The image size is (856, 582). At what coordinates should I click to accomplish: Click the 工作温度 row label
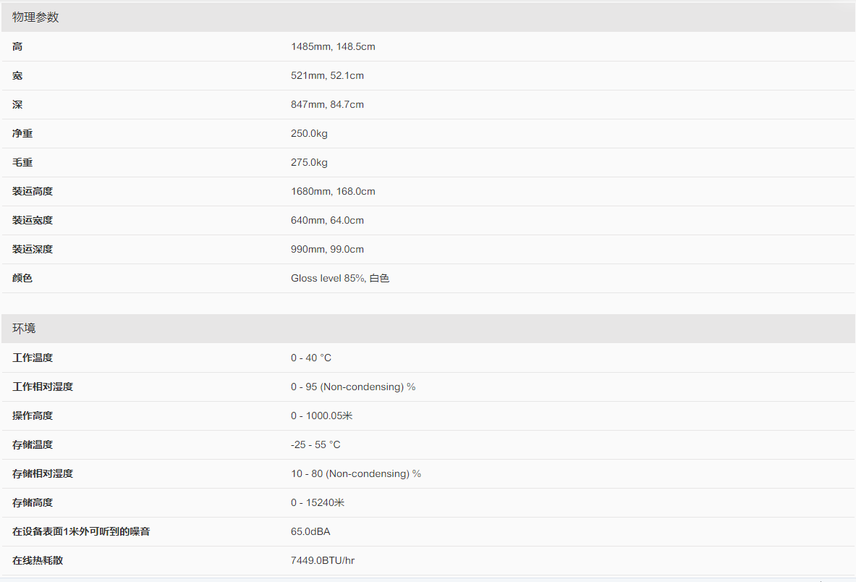(x=33, y=358)
